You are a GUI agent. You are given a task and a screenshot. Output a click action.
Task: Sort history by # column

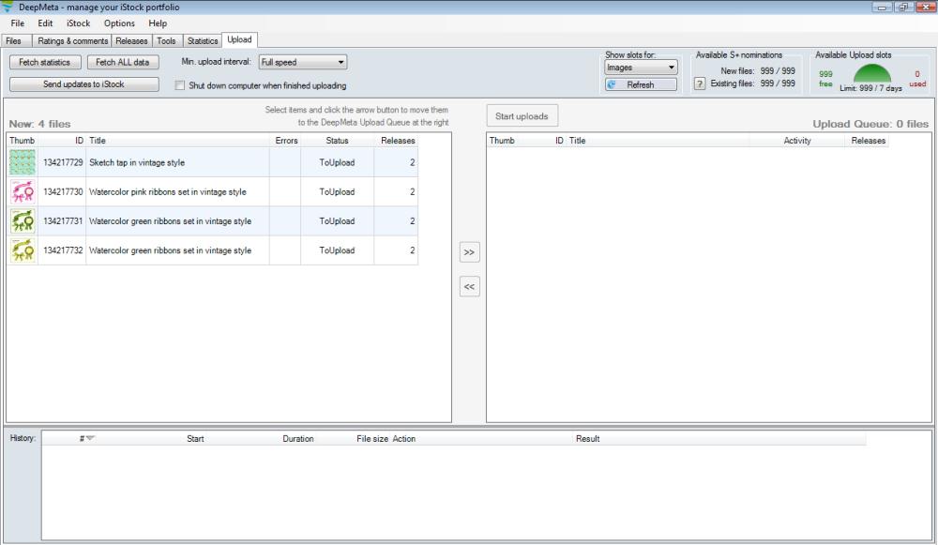(x=86, y=438)
